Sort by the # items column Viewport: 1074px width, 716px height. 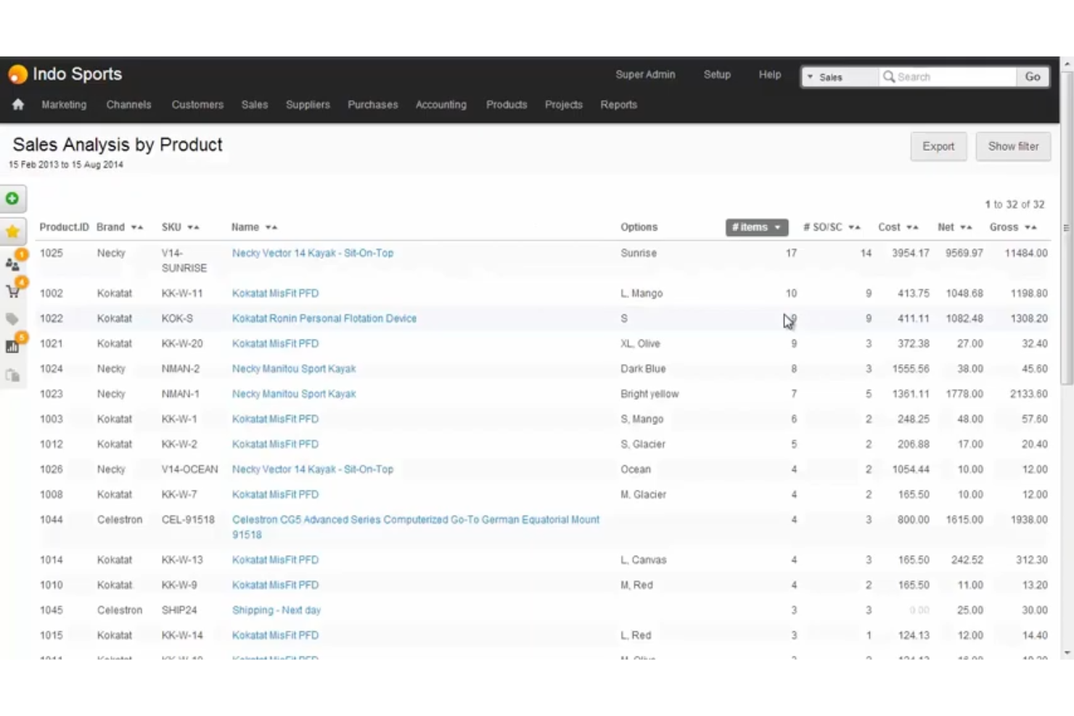[x=756, y=227]
